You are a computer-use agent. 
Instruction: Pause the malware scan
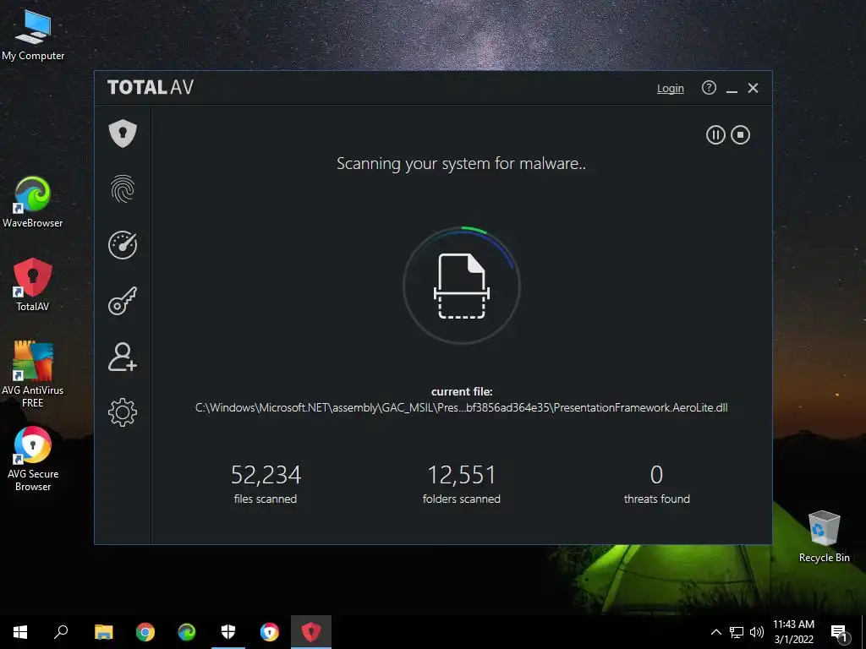pos(715,134)
